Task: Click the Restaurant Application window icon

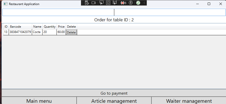Action: tap(5, 4)
